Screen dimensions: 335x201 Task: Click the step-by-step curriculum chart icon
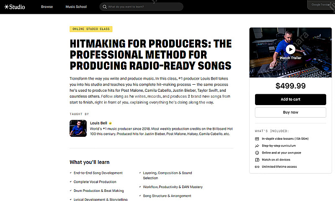coord(257,146)
